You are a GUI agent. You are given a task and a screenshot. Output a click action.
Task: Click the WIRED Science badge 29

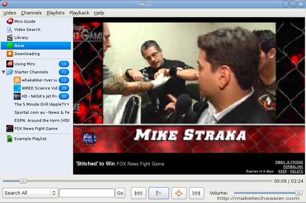click(64, 88)
